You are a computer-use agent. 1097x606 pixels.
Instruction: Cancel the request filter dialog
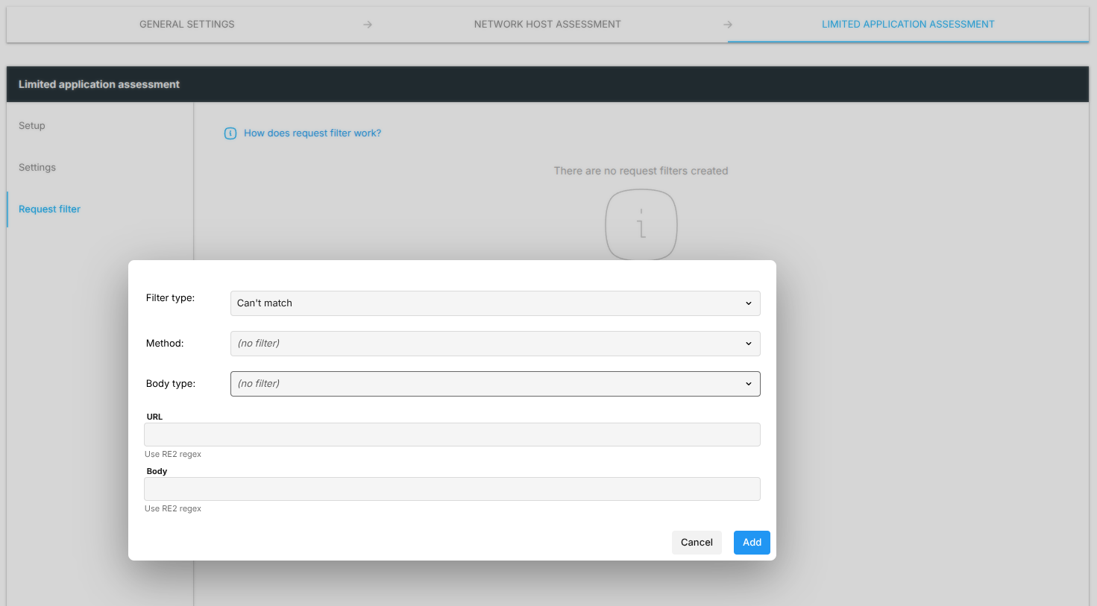click(697, 543)
